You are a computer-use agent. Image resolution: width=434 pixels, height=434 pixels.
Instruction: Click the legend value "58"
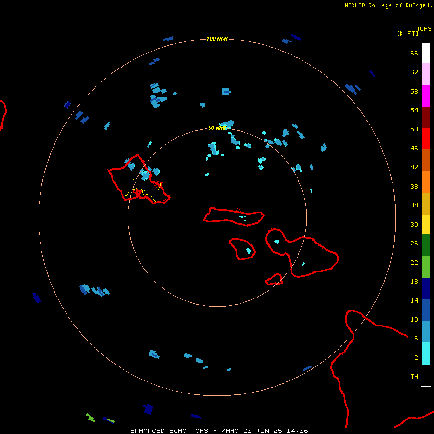tap(414, 91)
